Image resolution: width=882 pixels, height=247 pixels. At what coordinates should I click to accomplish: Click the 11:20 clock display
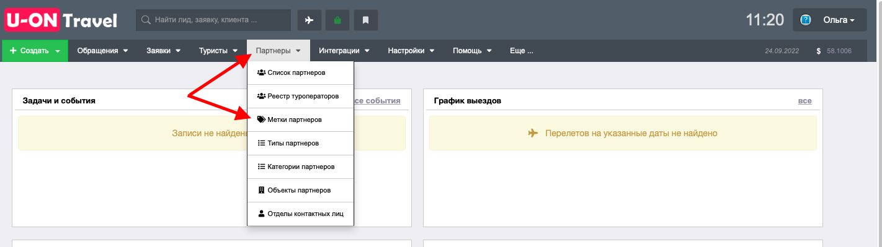tap(765, 20)
